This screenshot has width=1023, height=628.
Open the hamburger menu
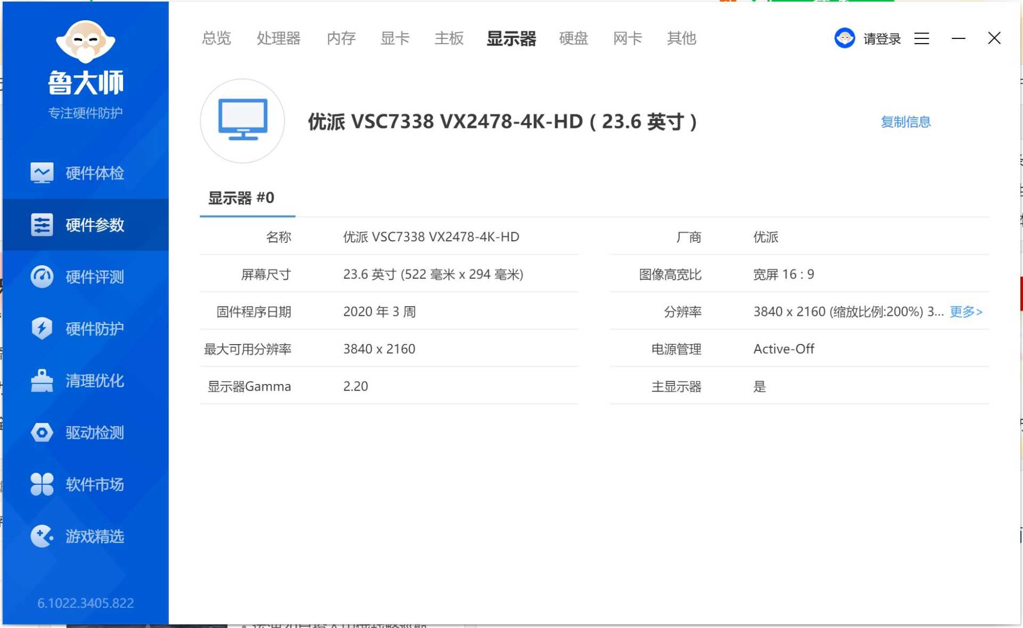[x=921, y=38]
